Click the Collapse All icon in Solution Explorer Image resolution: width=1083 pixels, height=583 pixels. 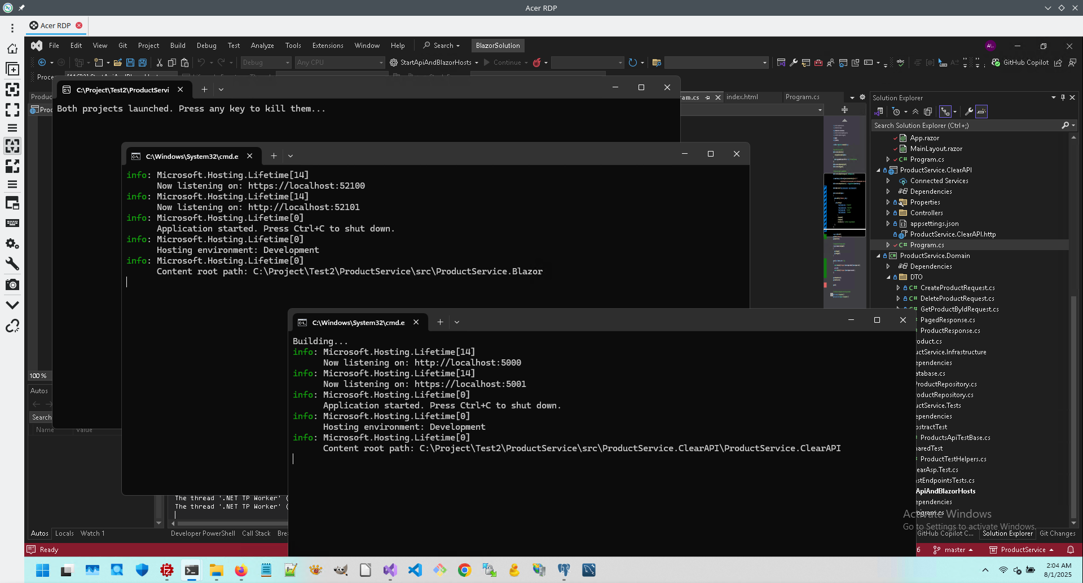[915, 112]
